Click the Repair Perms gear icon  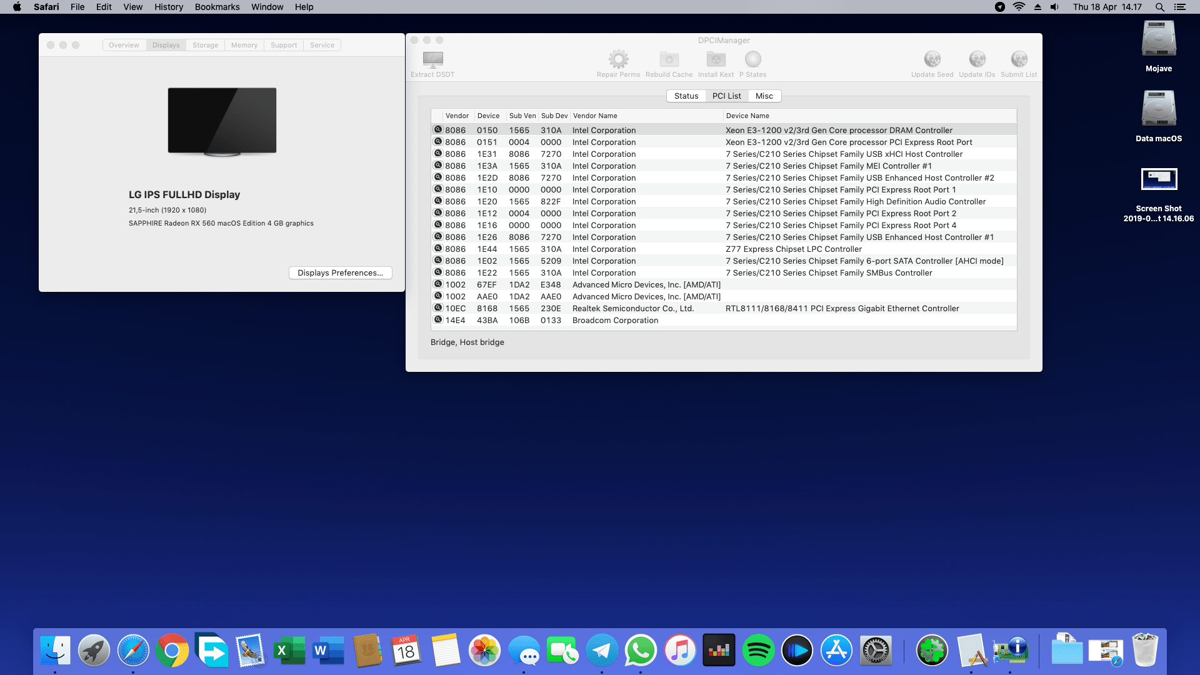coord(618,60)
